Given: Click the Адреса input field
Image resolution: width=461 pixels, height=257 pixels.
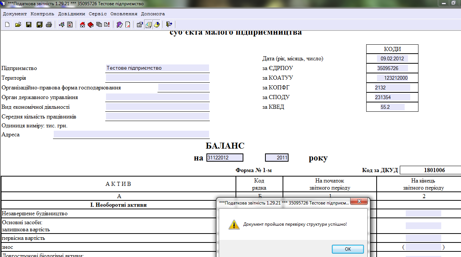Looking at the screenshot, I should (131, 134).
